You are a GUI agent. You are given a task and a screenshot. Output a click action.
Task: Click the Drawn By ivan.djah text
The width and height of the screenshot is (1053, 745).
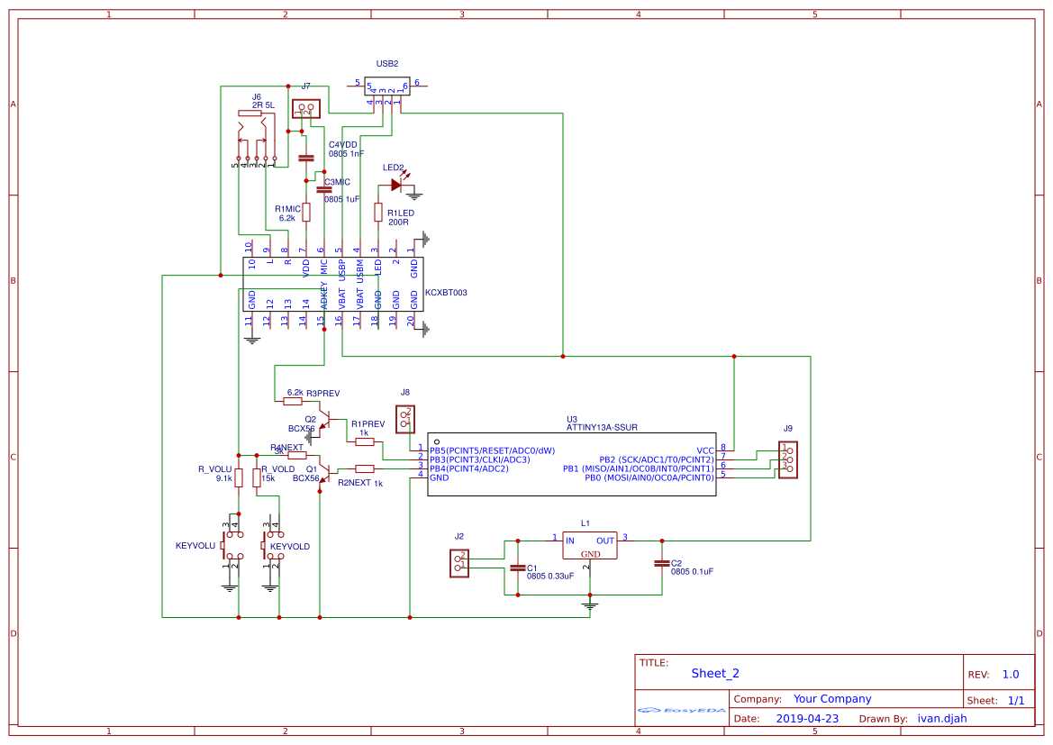[942, 718]
